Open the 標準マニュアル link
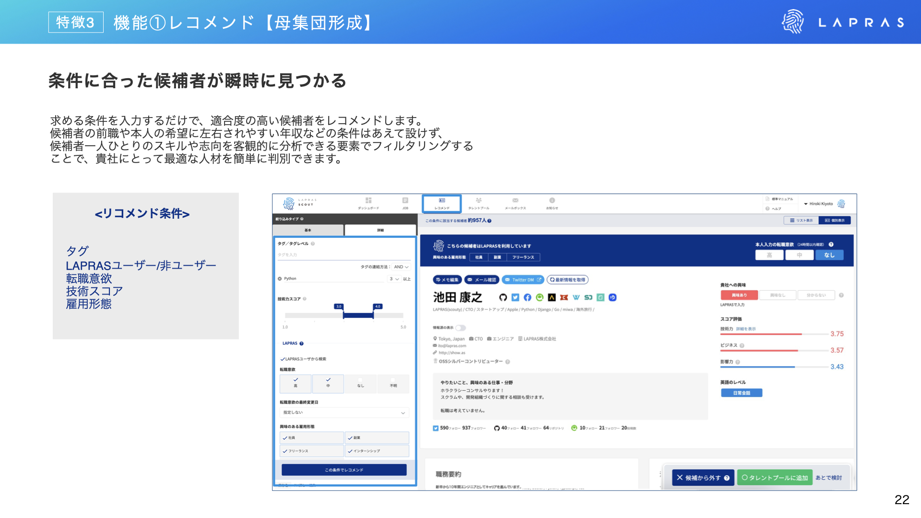 tap(779, 199)
